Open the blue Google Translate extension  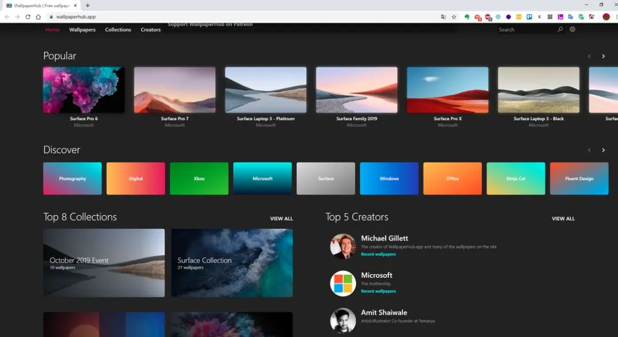pos(571,17)
